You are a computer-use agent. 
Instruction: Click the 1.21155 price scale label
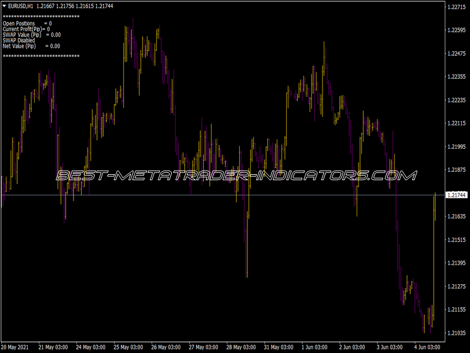point(456,309)
